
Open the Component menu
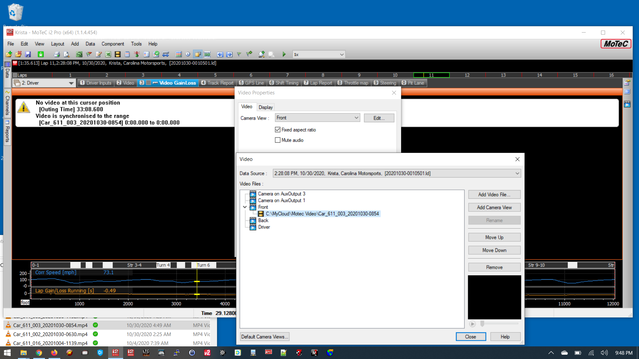(x=113, y=44)
